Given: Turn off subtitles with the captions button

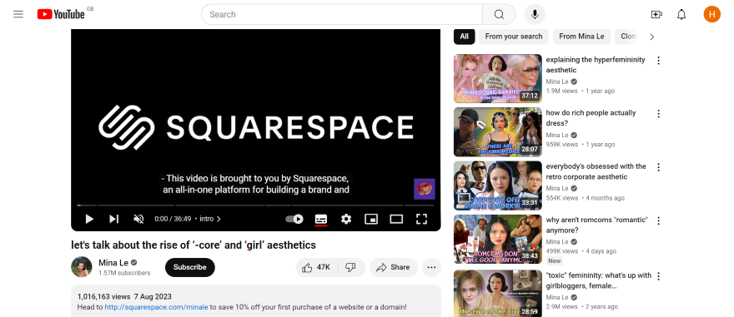Looking at the screenshot, I should pyautogui.click(x=320, y=219).
